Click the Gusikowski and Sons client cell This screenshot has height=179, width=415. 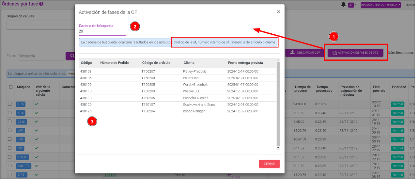click(199, 104)
